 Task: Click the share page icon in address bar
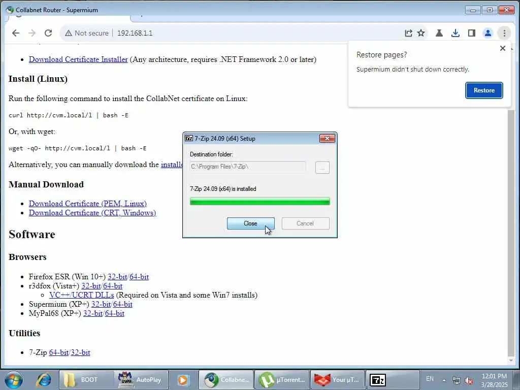click(409, 33)
